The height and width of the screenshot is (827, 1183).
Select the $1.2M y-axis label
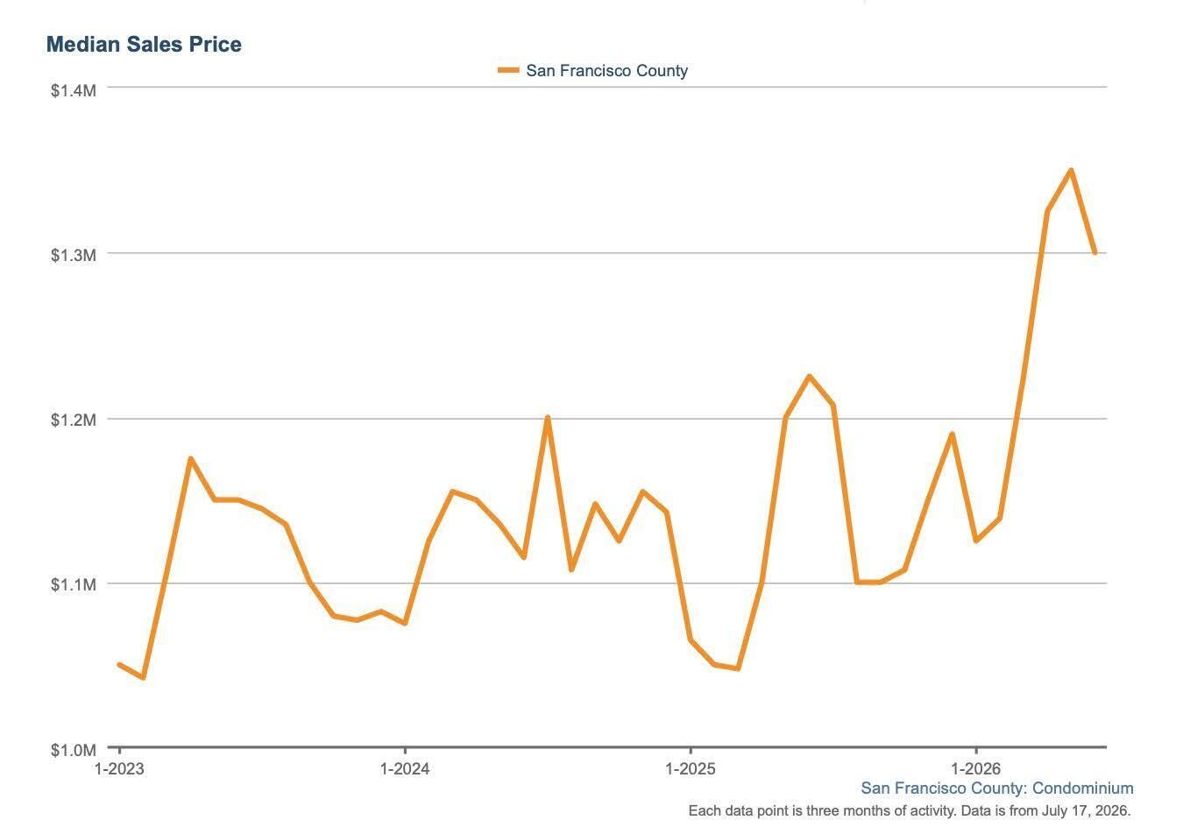[x=73, y=420]
